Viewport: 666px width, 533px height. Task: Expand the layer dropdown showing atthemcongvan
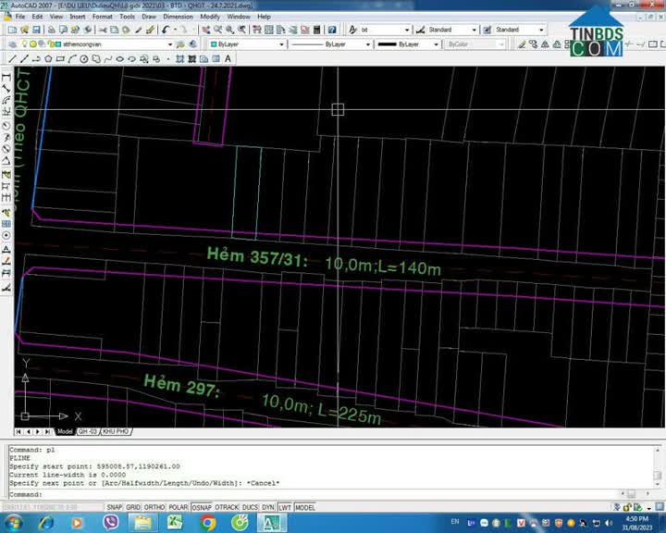(x=170, y=43)
